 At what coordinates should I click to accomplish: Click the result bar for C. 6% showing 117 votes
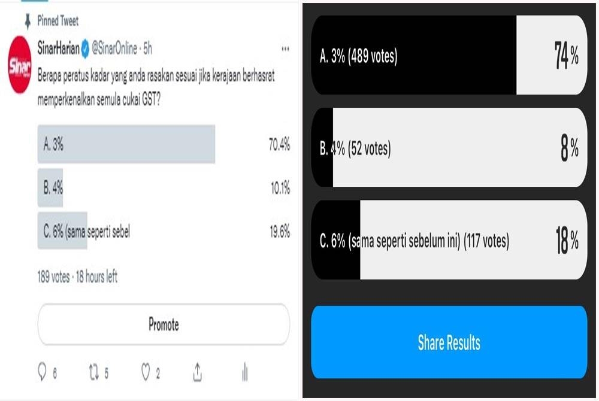tap(449, 241)
